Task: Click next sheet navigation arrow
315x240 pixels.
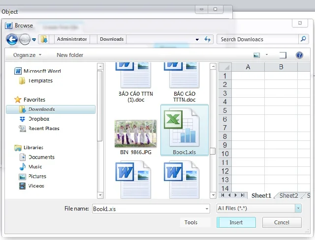Action: pos(236,195)
